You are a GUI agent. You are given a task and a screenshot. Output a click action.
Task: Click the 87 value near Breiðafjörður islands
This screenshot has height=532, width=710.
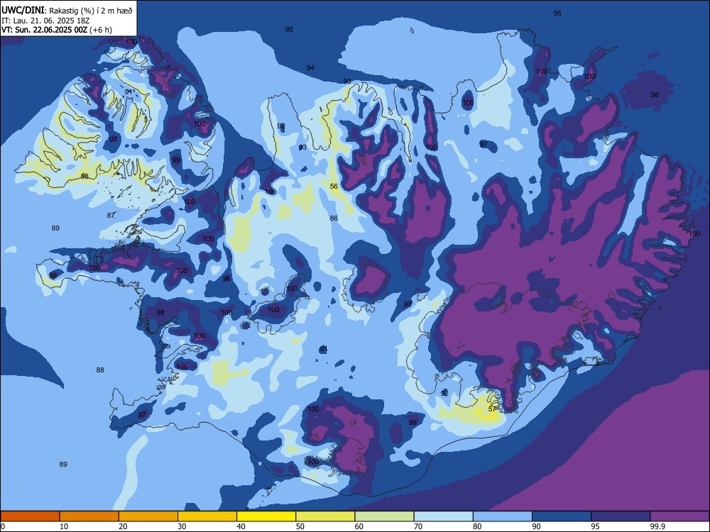click(x=111, y=216)
